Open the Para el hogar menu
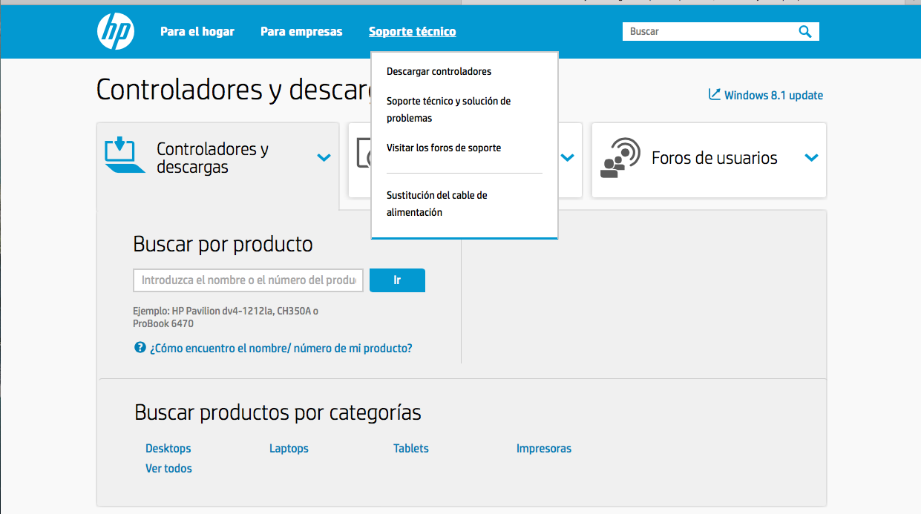921x514 pixels. (197, 32)
